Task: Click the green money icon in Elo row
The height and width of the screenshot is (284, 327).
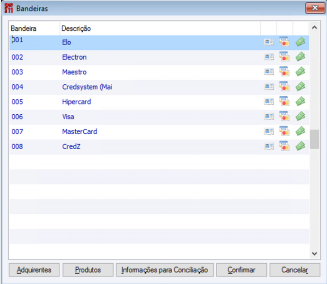Action: coord(300,42)
